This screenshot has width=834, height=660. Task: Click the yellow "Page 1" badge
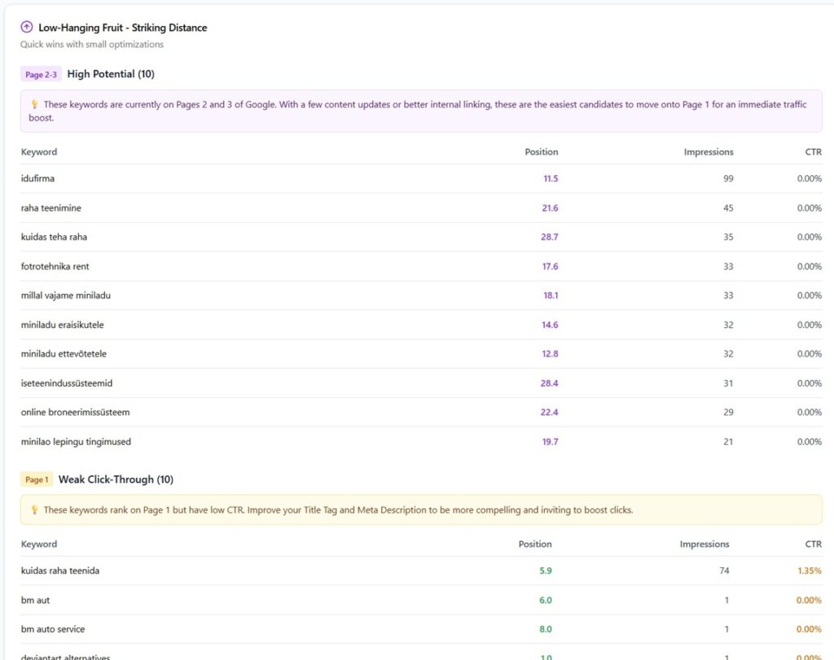(36, 480)
